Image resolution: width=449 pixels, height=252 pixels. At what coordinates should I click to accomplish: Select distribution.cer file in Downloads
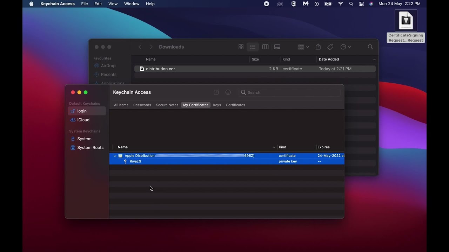pyautogui.click(x=255, y=69)
